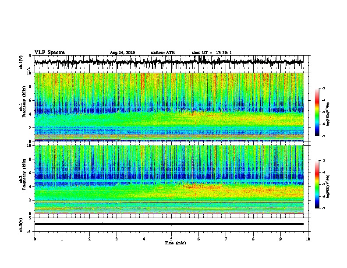Click the "station=ATH" header text
Viewport: 347px width, 268px height.
tap(163, 53)
